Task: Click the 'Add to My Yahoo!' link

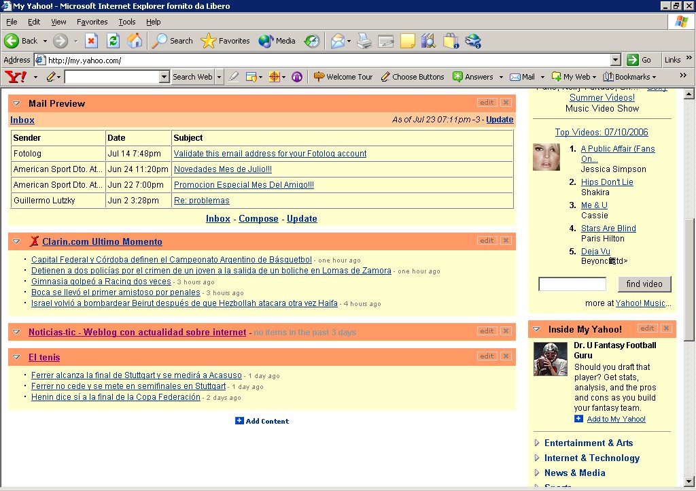Action: 616,419
